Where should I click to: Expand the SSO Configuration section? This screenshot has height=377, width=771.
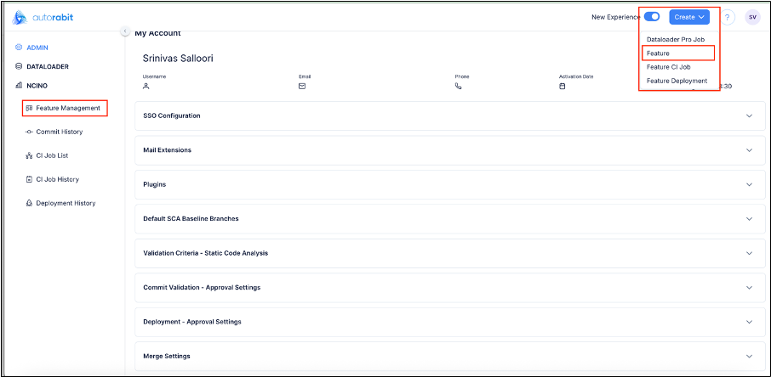(749, 115)
